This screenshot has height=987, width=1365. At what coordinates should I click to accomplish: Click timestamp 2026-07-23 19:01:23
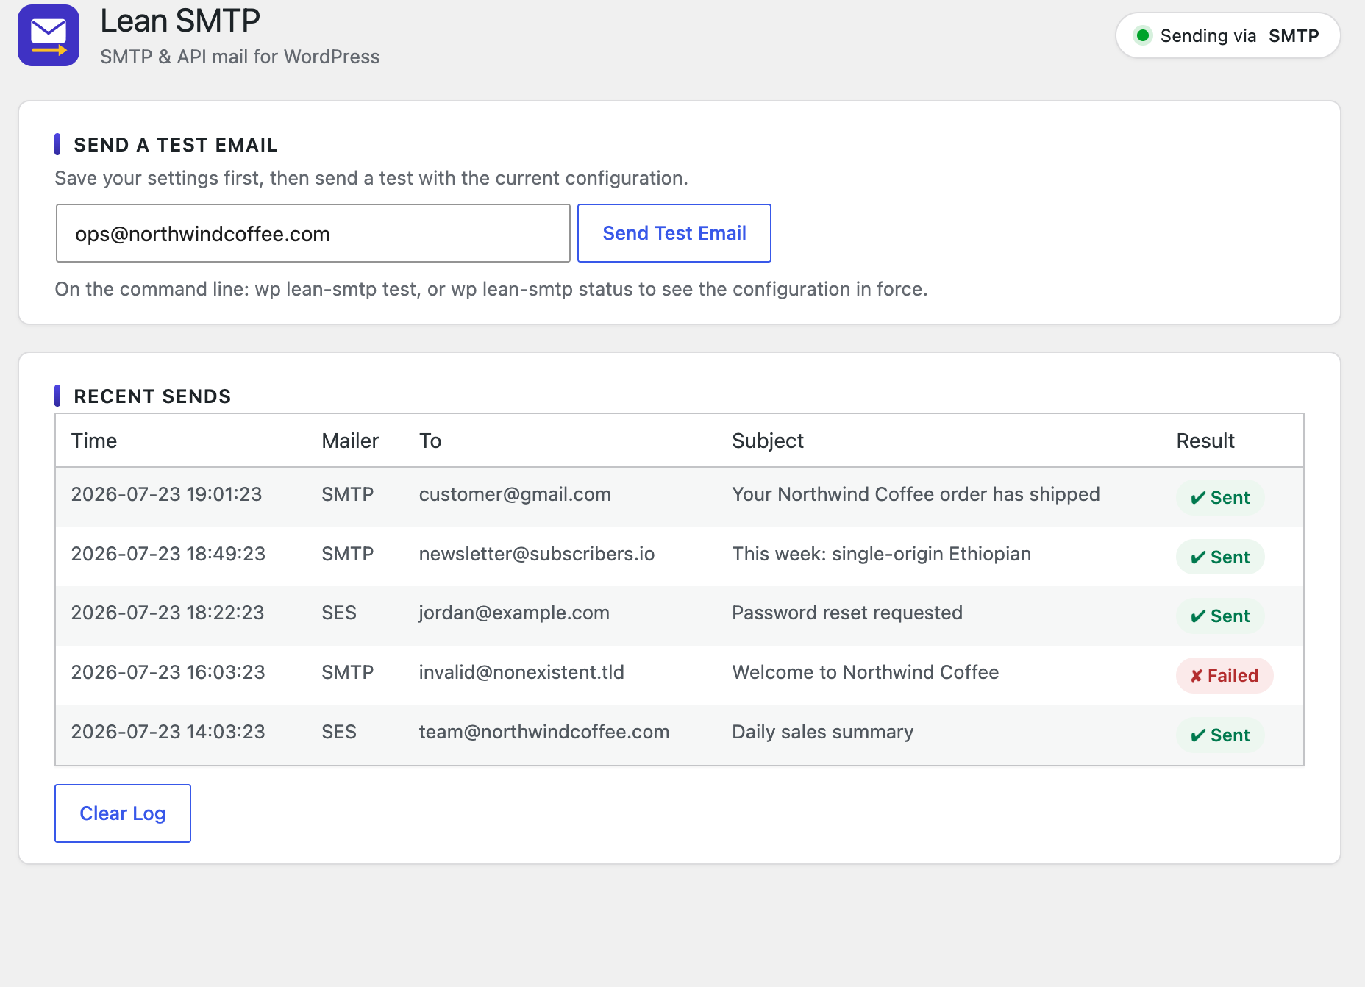point(166,494)
